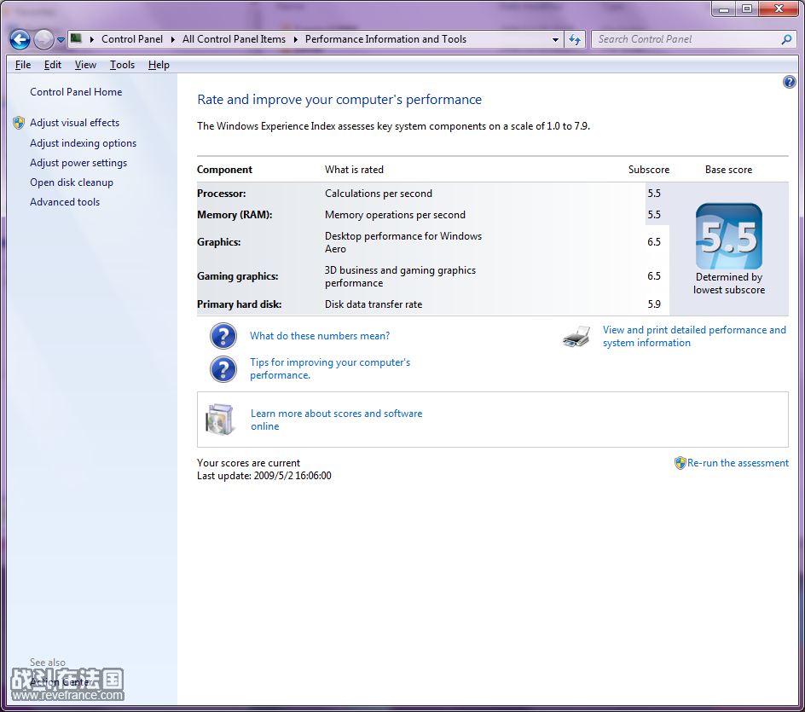
Task: Select Performance Information and Tools breadcrumb
Action: [x=385, y=39]
